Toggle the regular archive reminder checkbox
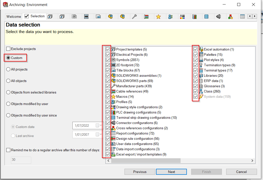This screenshot has height=180, width=263. (x=9, y=150)
